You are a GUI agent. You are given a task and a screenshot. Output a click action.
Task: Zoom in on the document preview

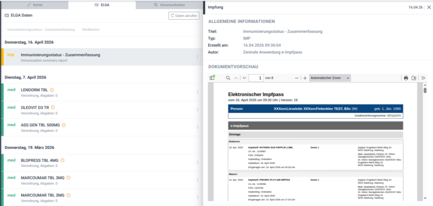pos(305,78)
